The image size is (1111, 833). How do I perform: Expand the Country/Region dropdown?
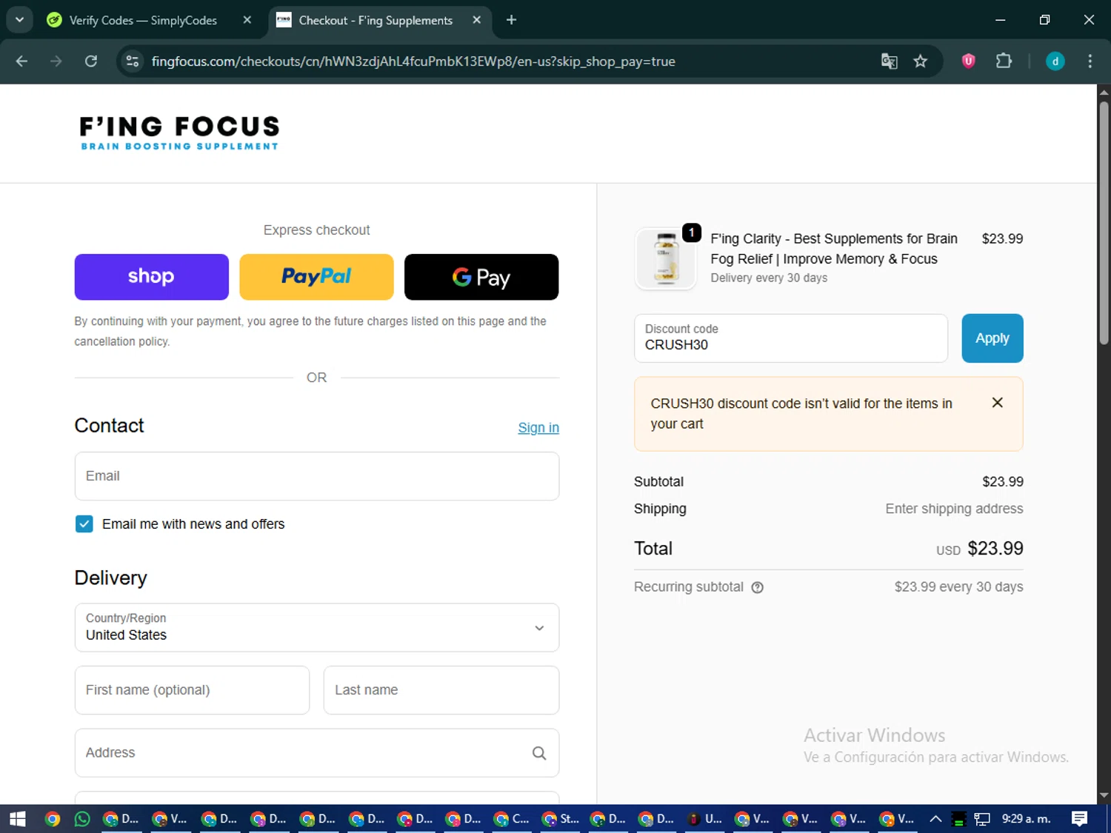point(317,627)
